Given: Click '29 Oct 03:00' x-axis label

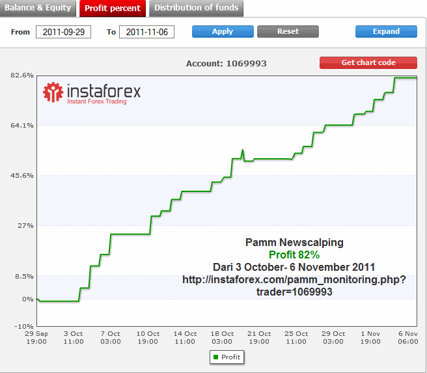Looking at the screenshot, I should click(333, 337).
